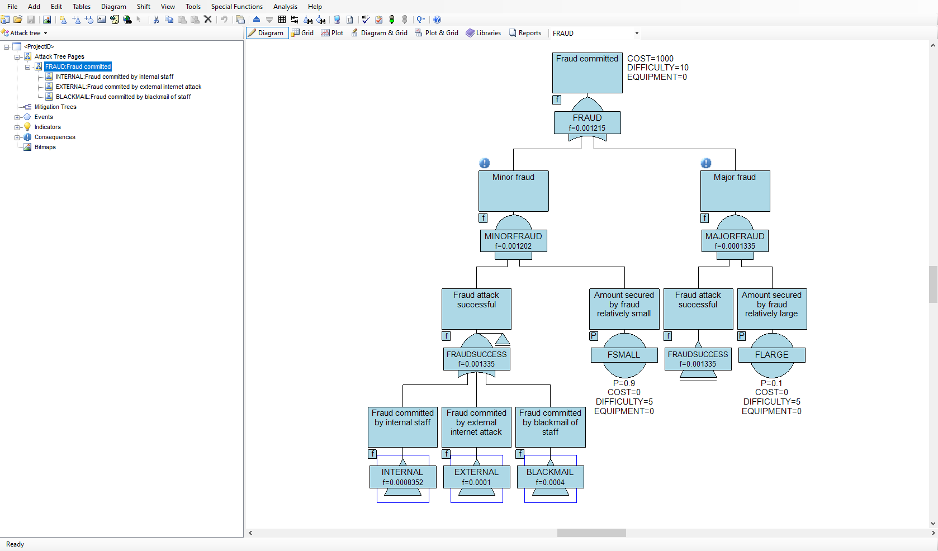Image resolution: width=938 pixels, height=551 pixels.
Task: Open the Analysis menu
Action: [x=285, y=7]
